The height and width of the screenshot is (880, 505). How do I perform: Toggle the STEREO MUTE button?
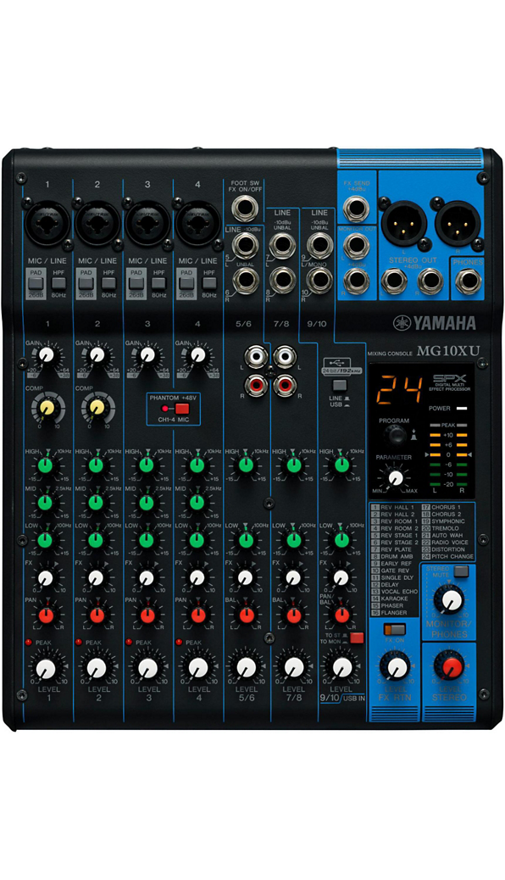coord(461,572)
